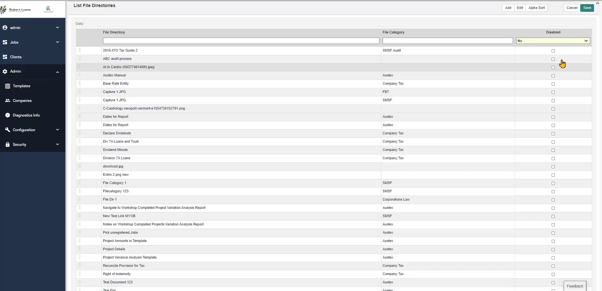Expand the Jobs menu chevron
602x291 pixels.
coord(57,42)
